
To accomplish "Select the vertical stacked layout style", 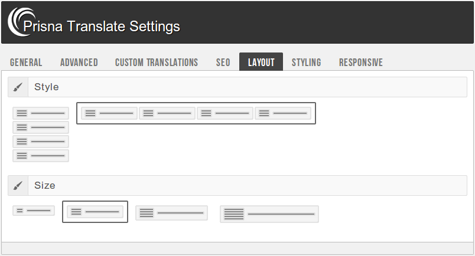I will (41, 134).
